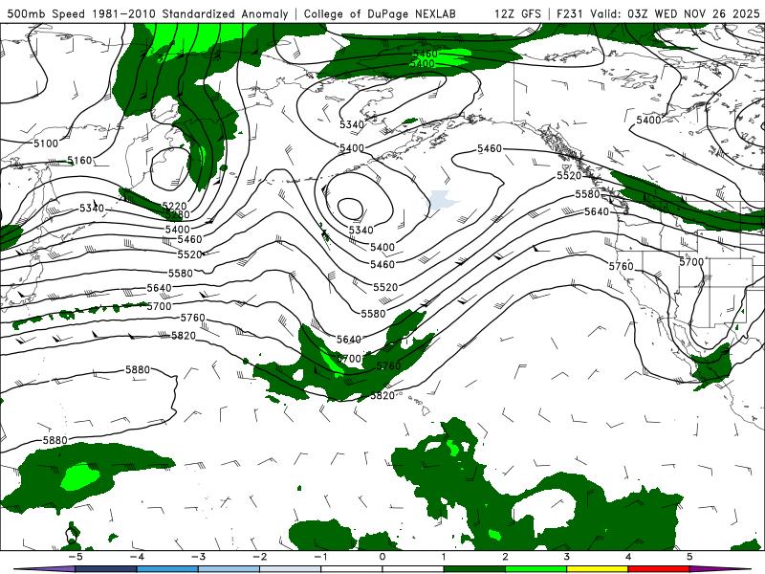
Task: Click the 1 legend tick label
Action: click(444, 557)
